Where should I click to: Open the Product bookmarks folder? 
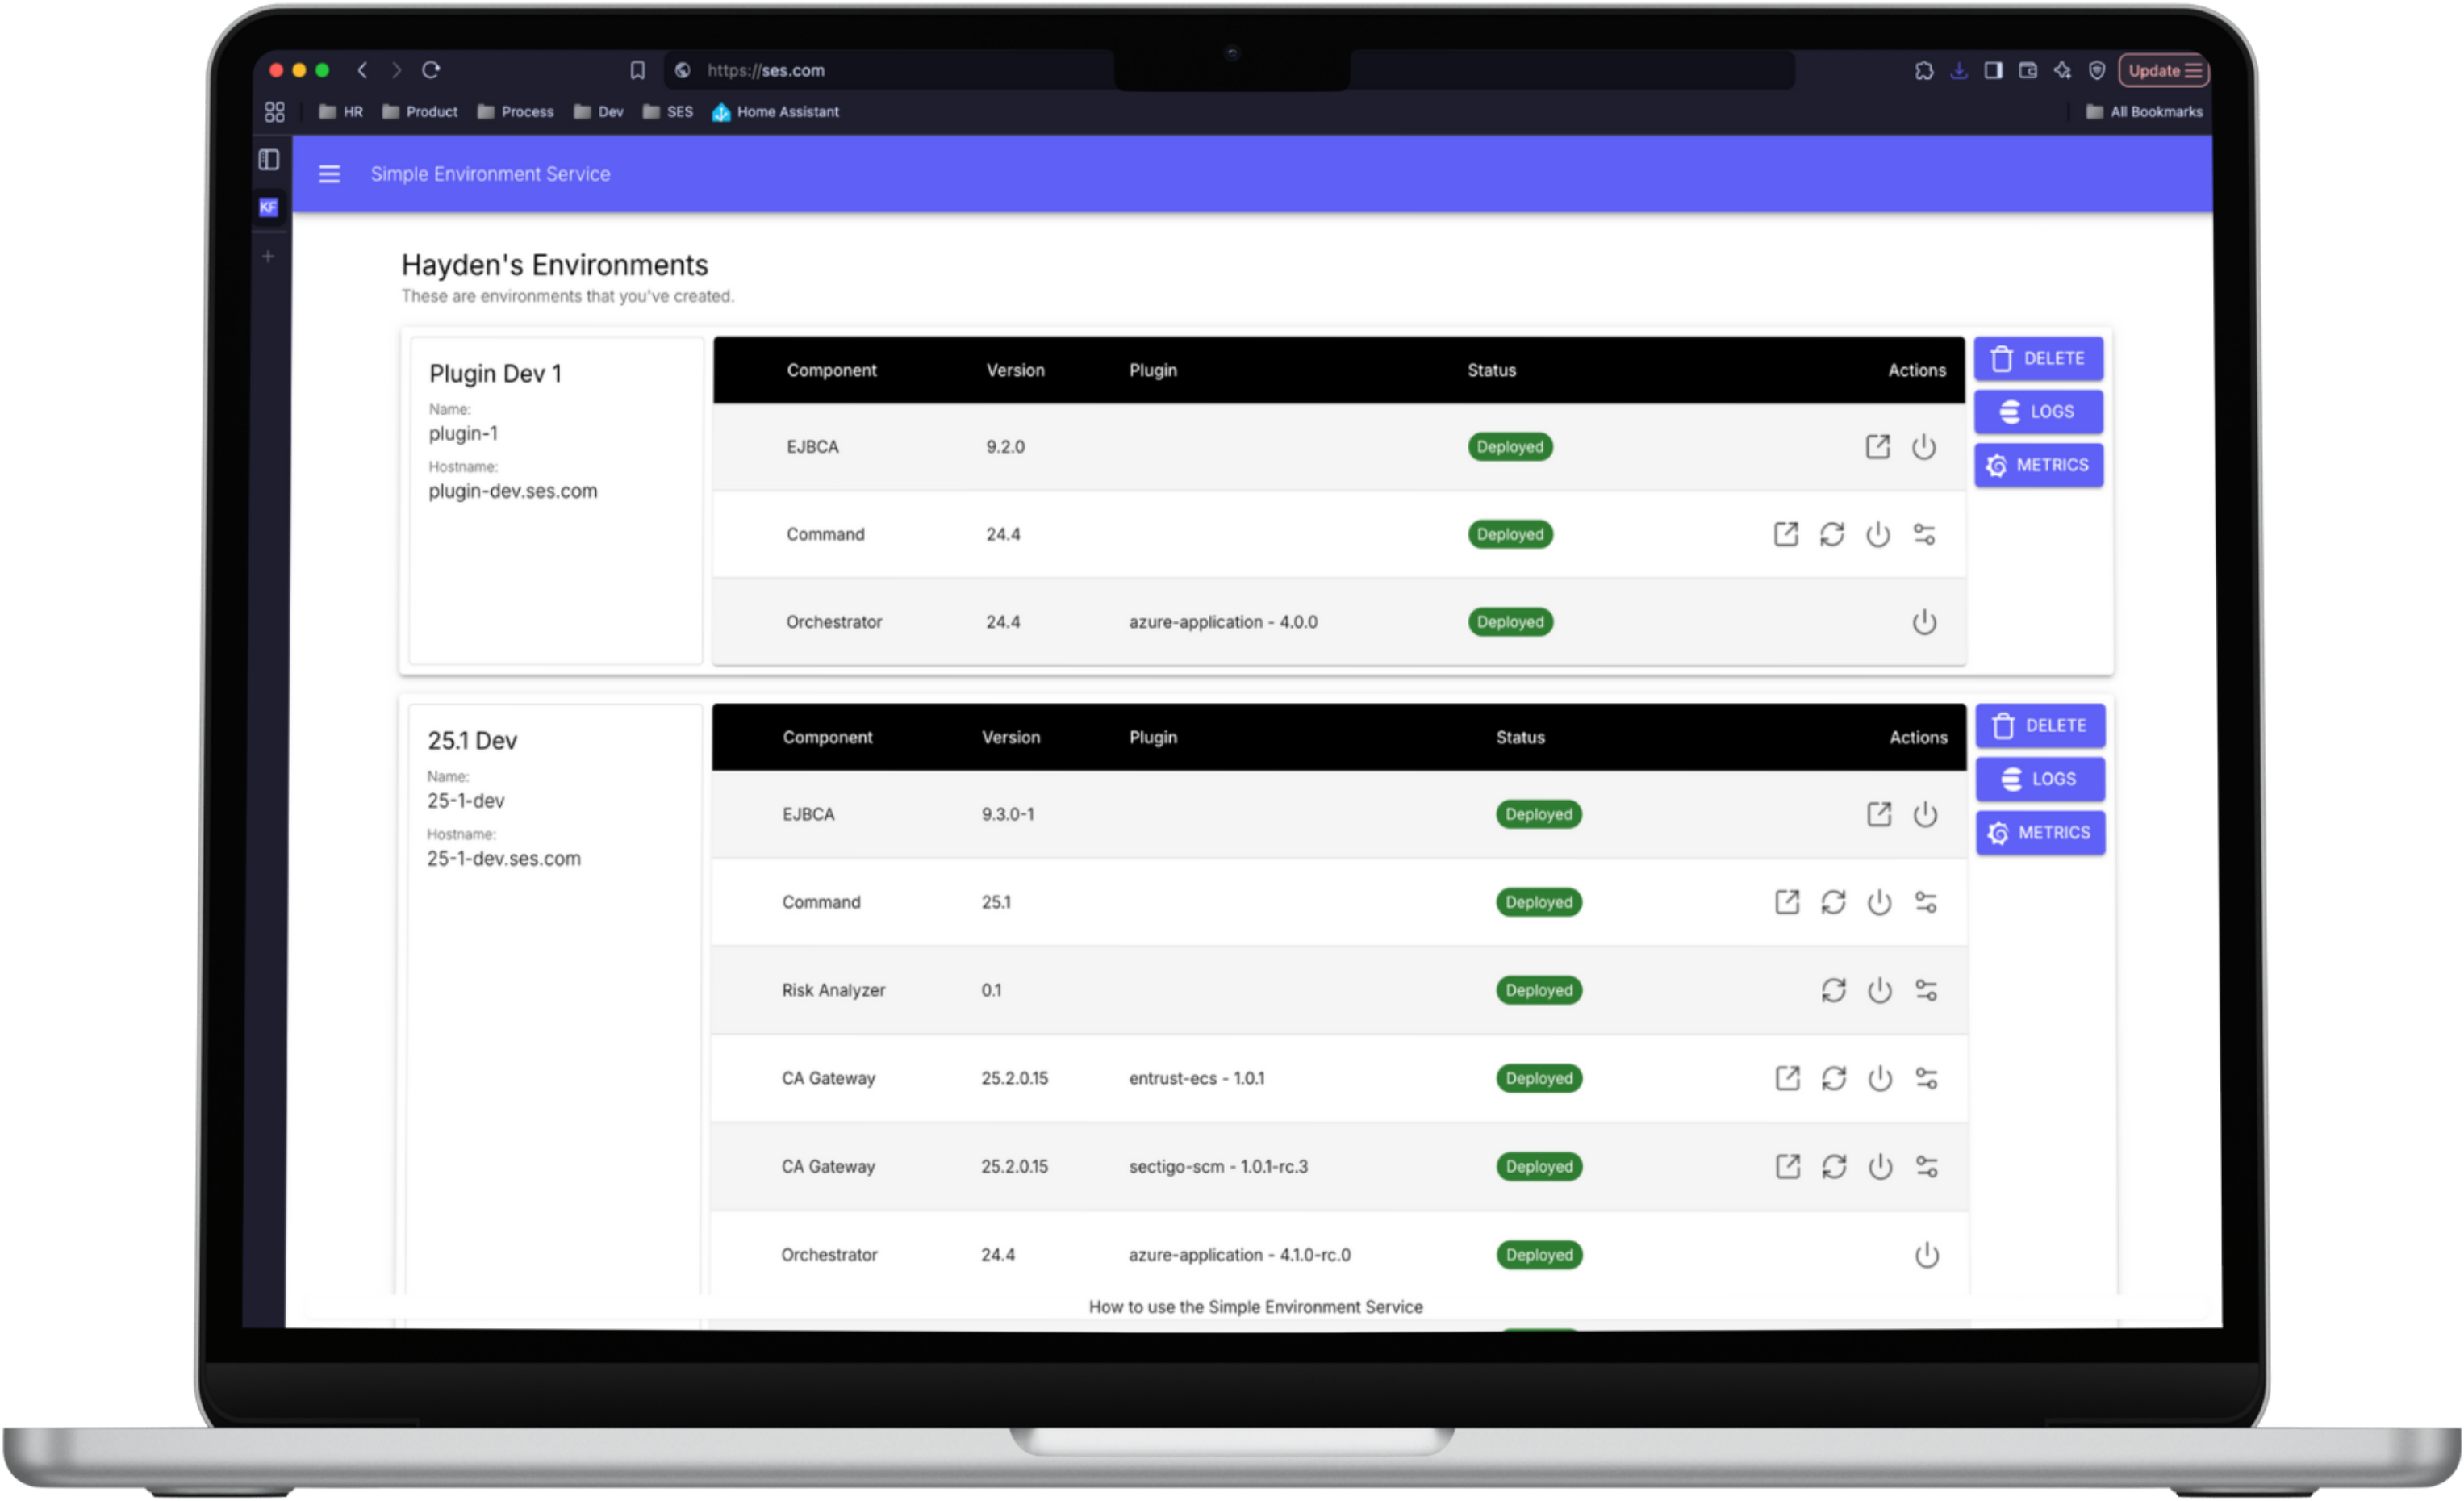click(x=420, y=112)
